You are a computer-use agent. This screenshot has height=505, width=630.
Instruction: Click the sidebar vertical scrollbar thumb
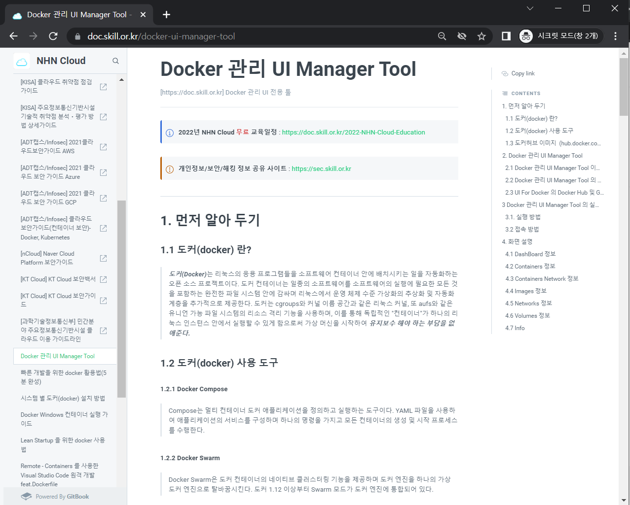pyautogui.click(x=121, y=299)
